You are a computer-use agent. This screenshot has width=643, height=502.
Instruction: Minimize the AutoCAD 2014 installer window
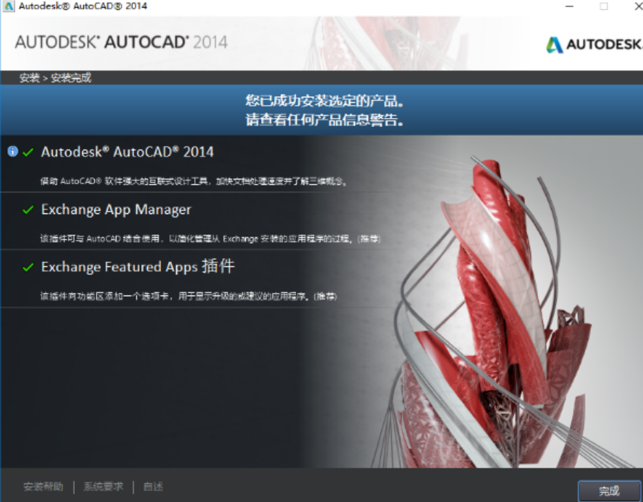569,6
